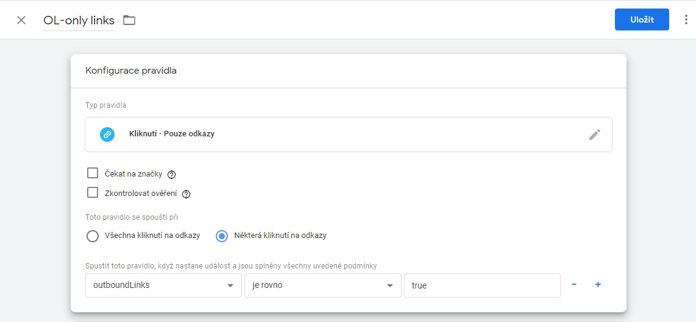Click the blue link icon of Kliknutí - Pouze odkazy
This screenshot has width=696, height=322.
pyautogui.click(x=107, y=135)
